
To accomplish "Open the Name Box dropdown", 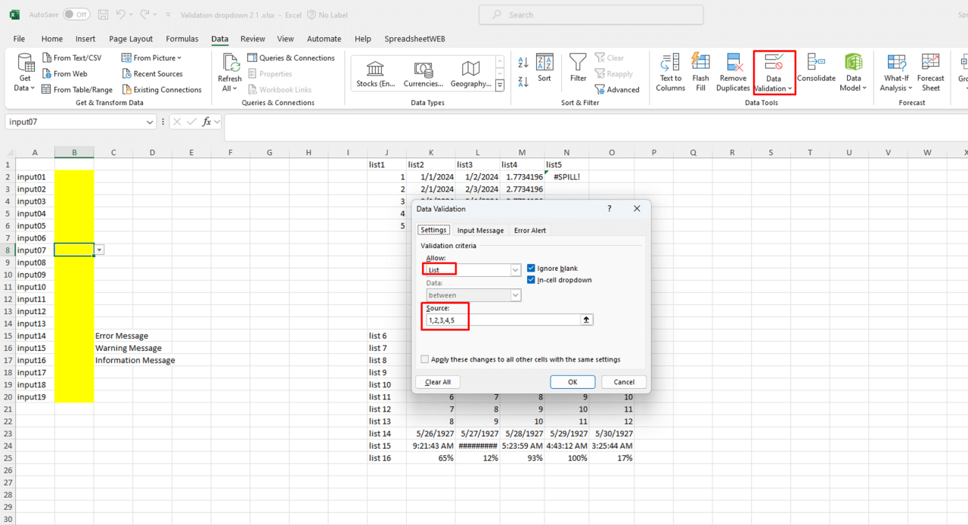I will pyautogui.click(x=150, y=122).
